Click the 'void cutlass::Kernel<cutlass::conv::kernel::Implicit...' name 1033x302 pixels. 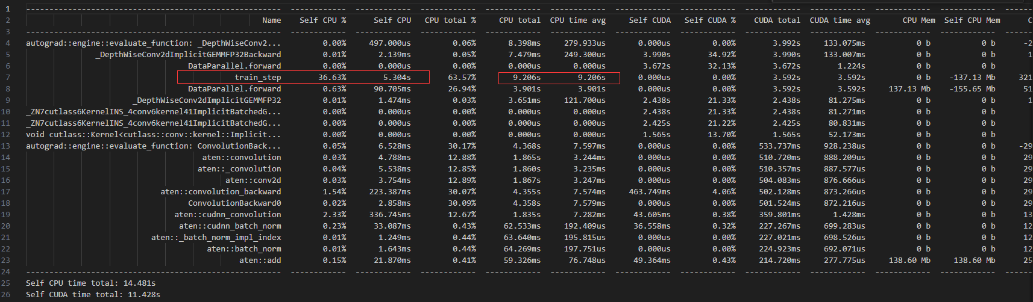153,134
